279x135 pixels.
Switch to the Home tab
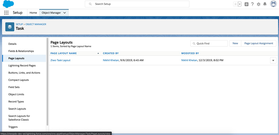(33, 13)
